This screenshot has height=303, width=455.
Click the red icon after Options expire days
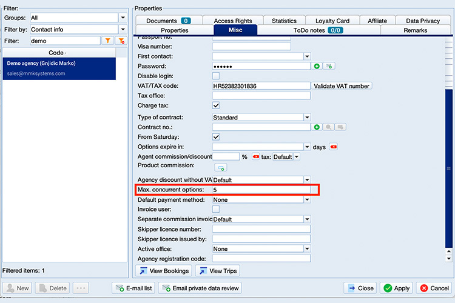[333, 147]
